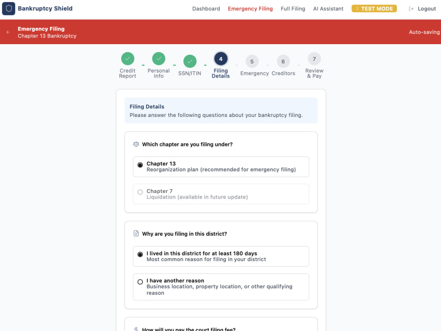Viewport: 441px width, 331px height.
Task: Click the dollar icon beside filing fee question
Action: click(x=136, y=329)
